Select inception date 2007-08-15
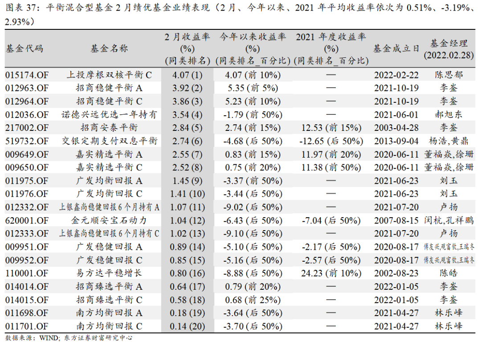 [396, 220]
